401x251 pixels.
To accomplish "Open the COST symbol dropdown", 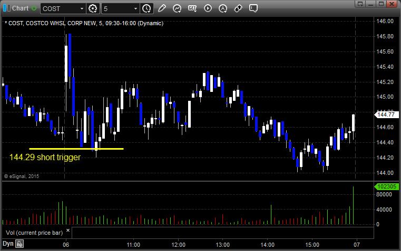I will tap(82, 8).
